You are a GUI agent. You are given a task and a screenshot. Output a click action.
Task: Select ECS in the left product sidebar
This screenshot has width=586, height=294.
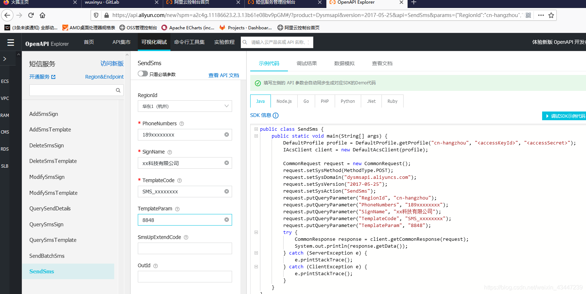tap(5, 81)
